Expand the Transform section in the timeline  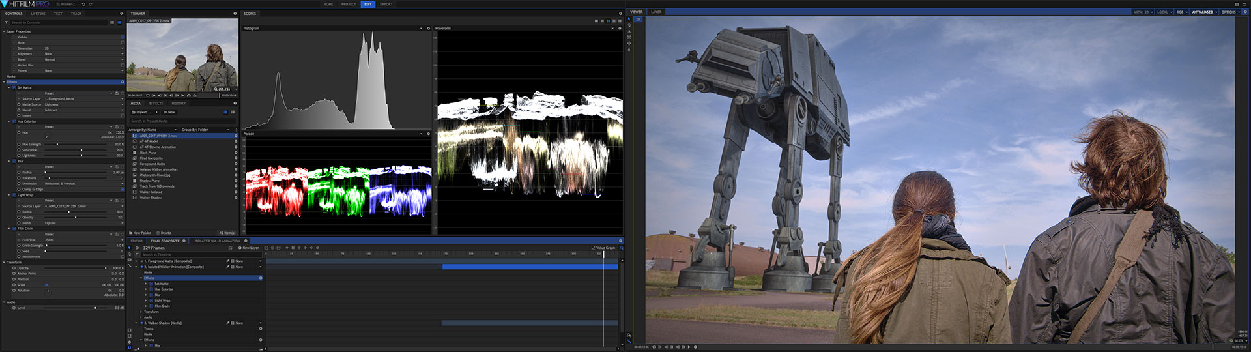tap(141, 312)
